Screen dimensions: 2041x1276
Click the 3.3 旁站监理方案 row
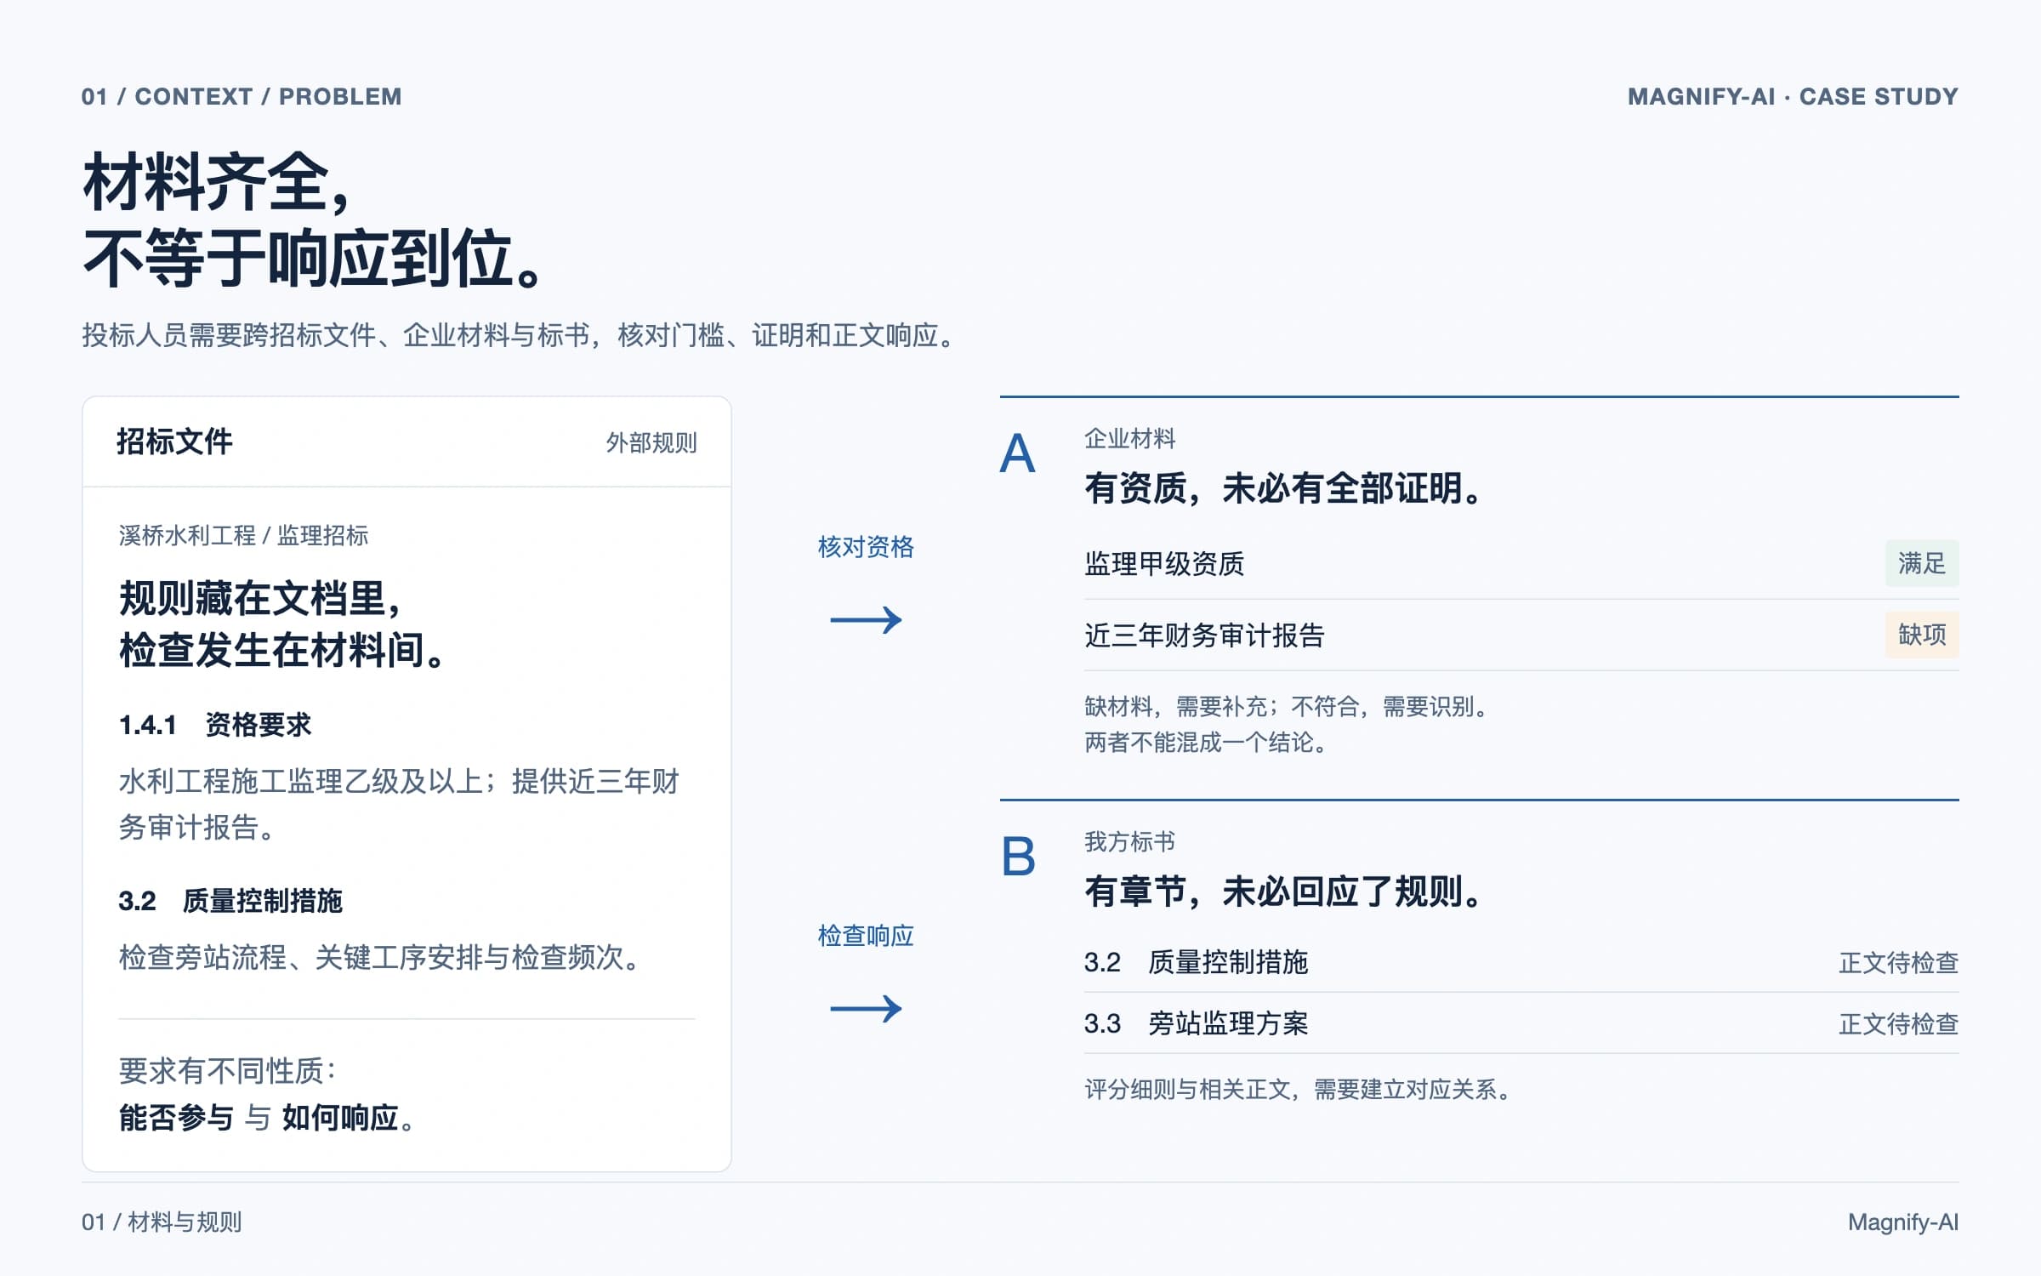click(1521, 1023)
